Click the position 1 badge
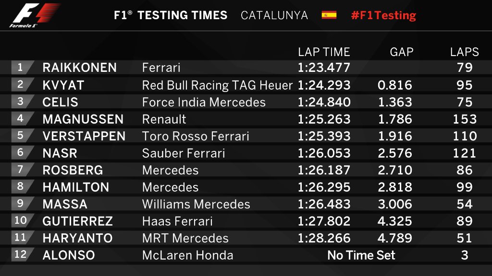Screen dimensions: 492x276 click(21, 67)
